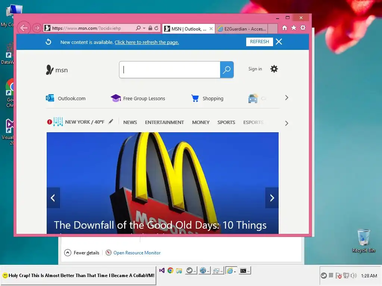
Task: Open Visual Studio desktop shortcut
Action: pos(7,131)
